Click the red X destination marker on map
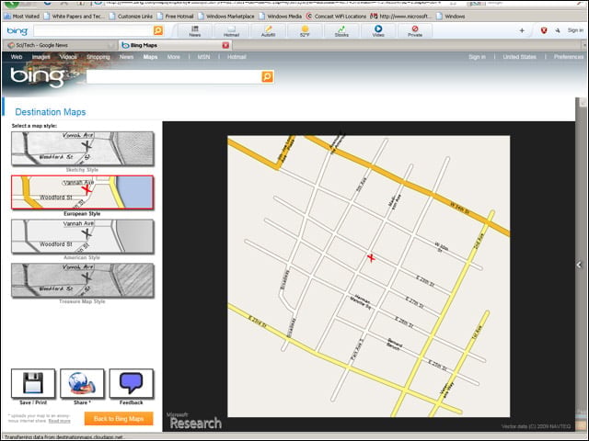The height and width of the screenshot is (441, 589). [x=371, y=257]
